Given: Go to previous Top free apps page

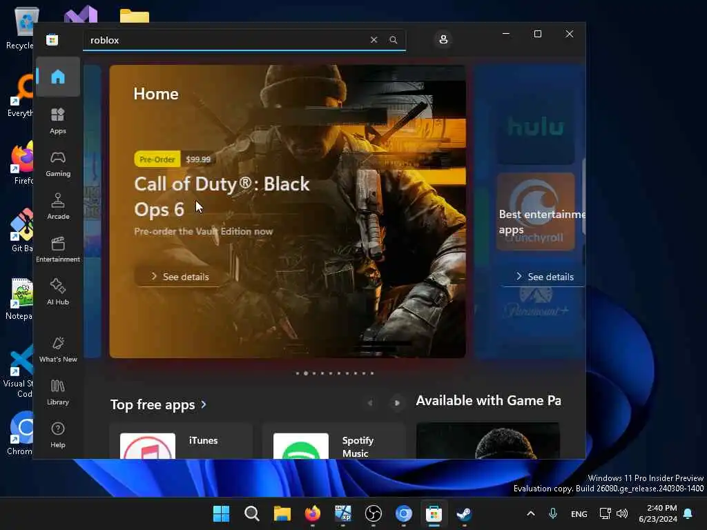Looking at the screenshot, I should pos(370,402).
